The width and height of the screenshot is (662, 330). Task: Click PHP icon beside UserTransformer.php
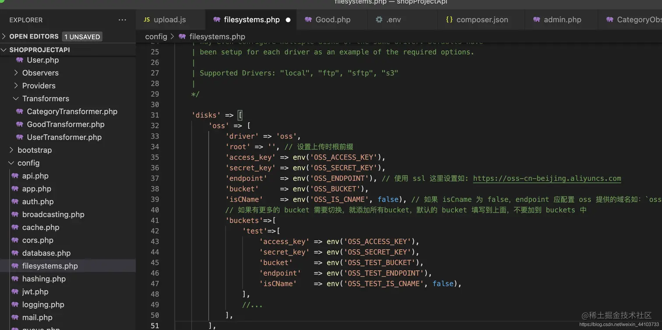pyautogui.click(x=20, y=137)
